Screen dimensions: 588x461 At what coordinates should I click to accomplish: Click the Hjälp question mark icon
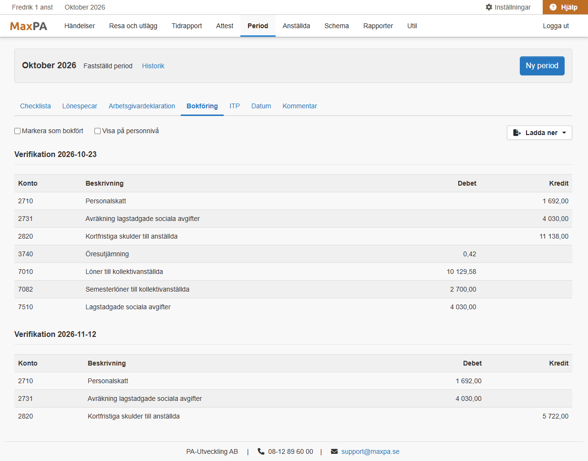click(553, 7)
